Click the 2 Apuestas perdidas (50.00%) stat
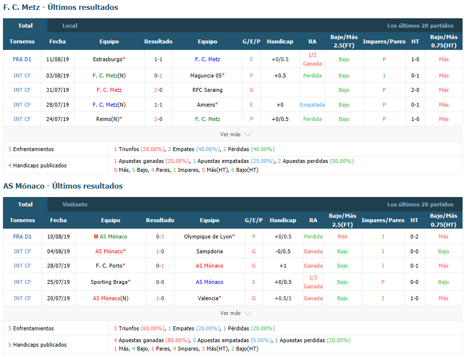 point(315,161)
